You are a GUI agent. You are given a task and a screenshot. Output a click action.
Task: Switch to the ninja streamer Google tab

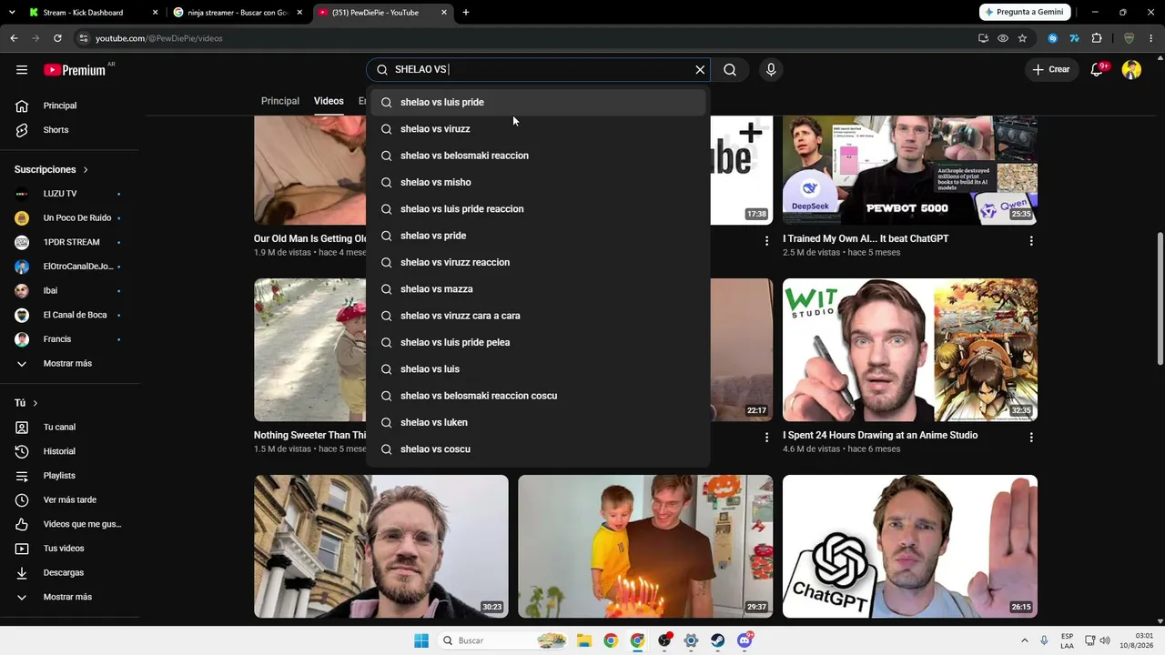click(x=237, y=13)
